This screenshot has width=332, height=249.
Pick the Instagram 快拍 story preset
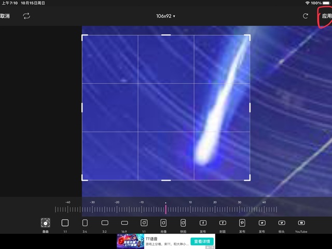(x=183, y=223)
